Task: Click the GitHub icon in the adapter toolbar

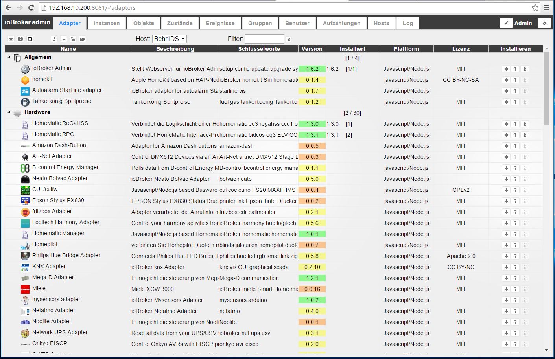Action: click(30, 39)
